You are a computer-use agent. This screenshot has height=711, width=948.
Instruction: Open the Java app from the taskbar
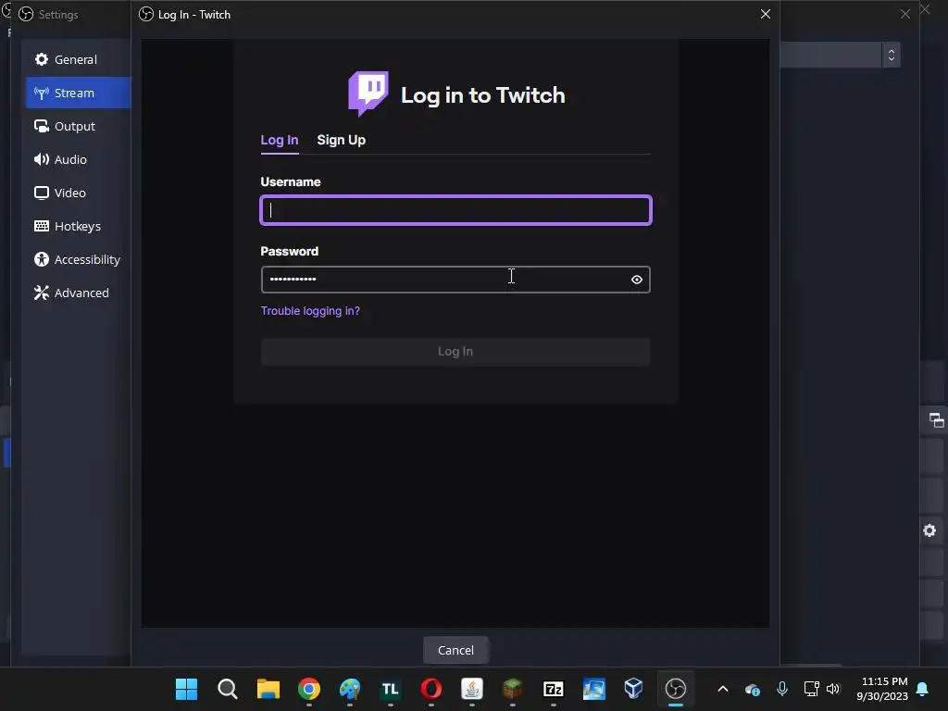pos(471,689)
